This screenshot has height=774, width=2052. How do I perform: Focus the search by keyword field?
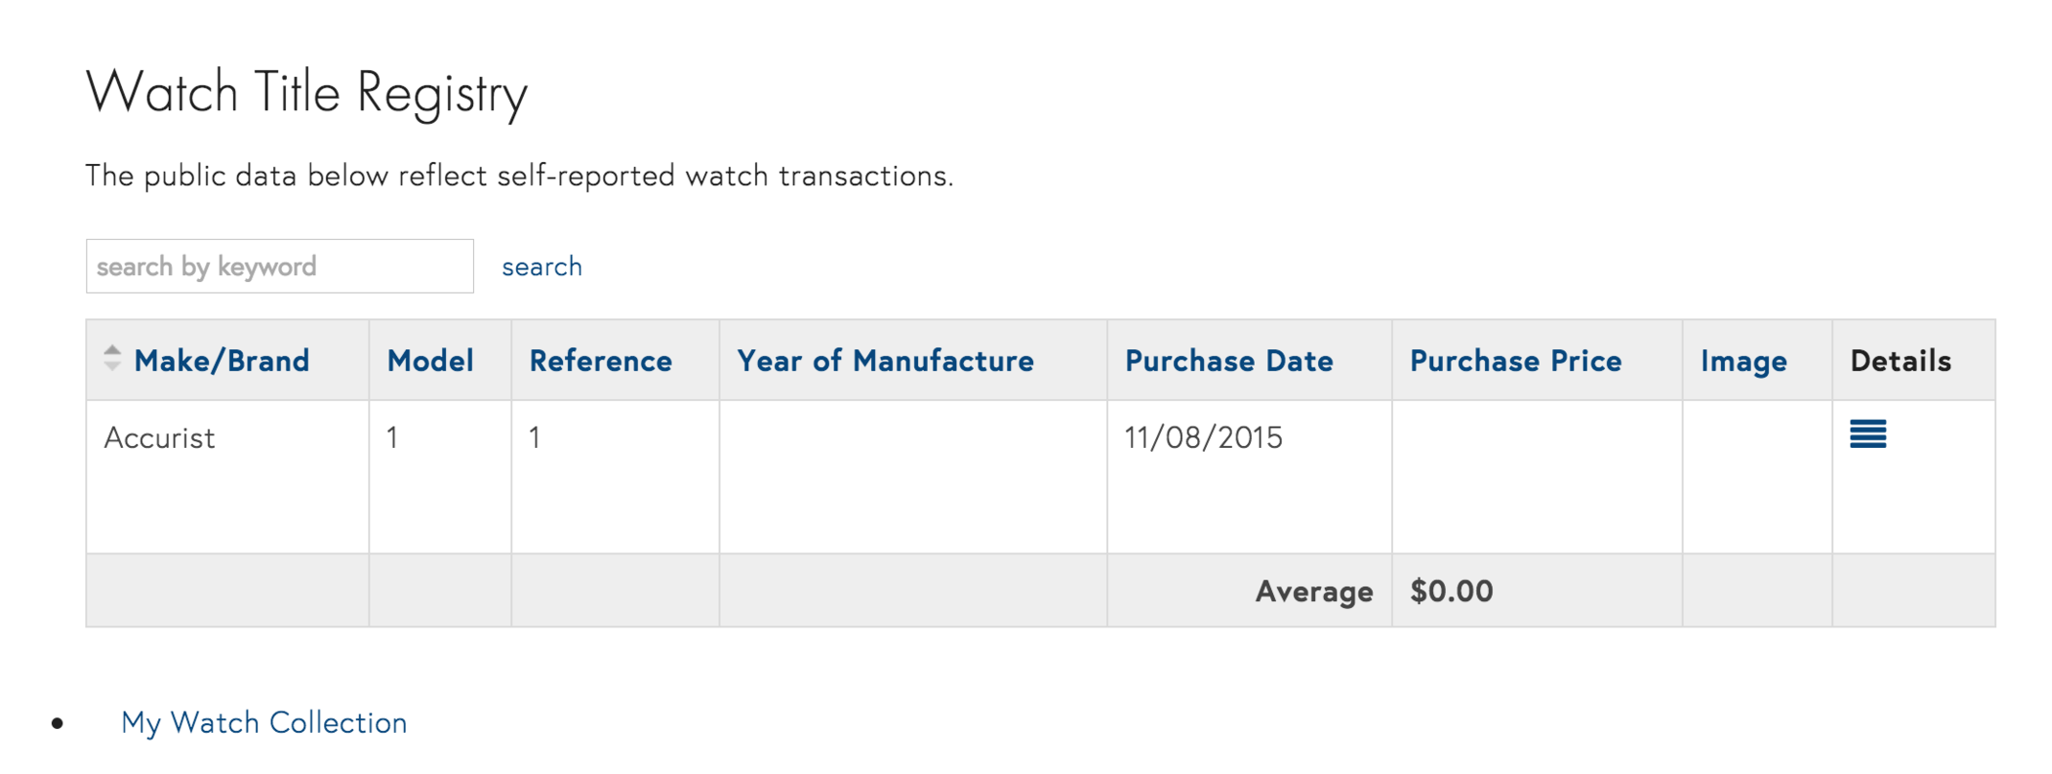(280, 266)
